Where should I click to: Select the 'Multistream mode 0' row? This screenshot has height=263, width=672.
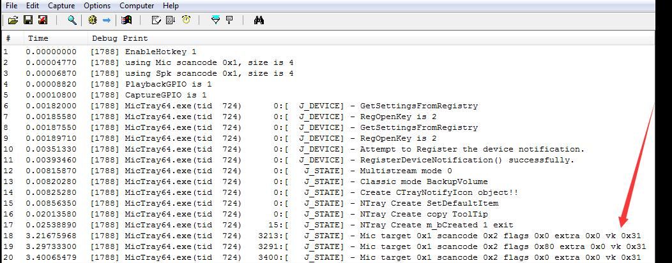[328, 171]
